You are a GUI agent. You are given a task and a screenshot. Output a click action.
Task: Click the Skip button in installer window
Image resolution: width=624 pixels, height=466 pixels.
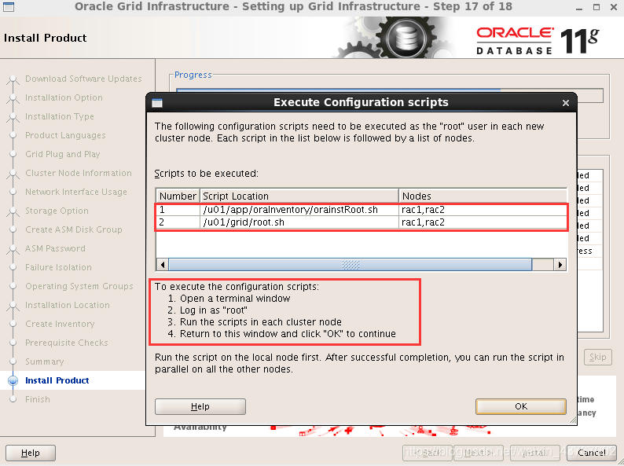click(x=598, y=357)
